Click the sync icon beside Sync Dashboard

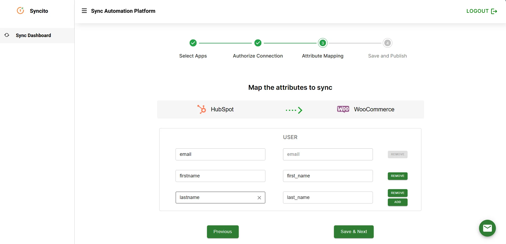pos(7,35)
